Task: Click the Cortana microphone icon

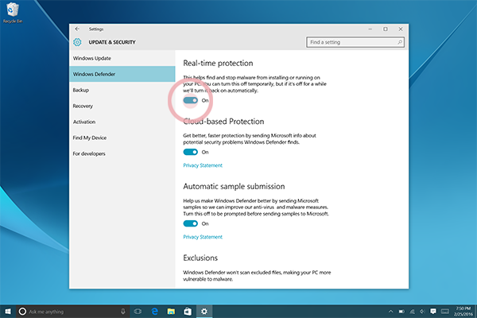Action: [x=123, y=312]
